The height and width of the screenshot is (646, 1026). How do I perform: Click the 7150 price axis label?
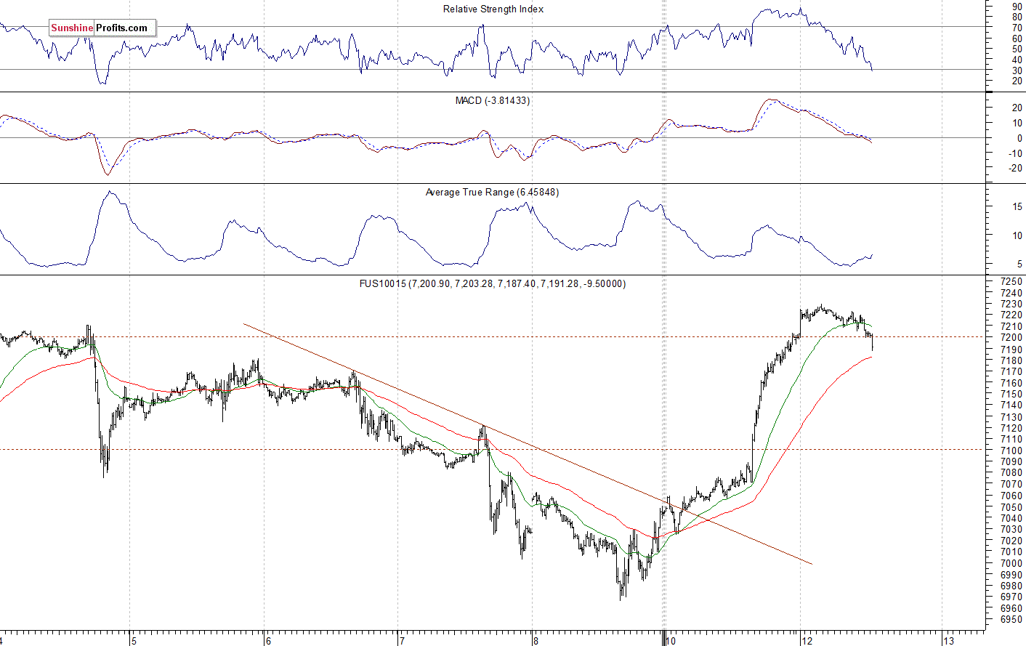(1011, 395)
